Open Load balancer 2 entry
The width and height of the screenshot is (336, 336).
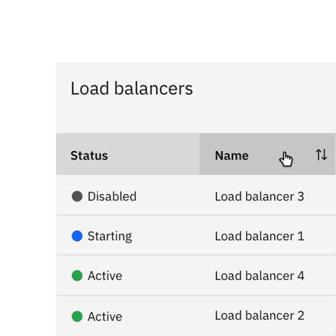[259, 315]
